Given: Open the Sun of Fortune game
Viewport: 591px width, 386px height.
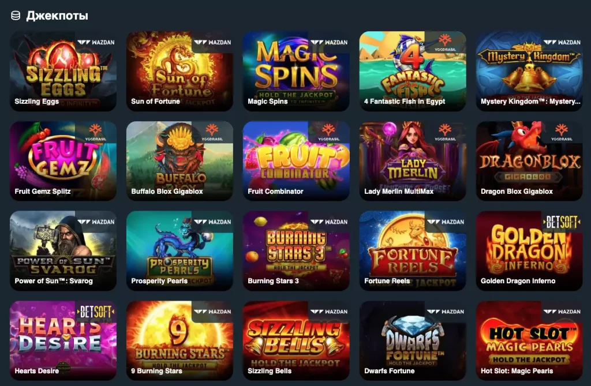Looking at the screenshot, I should click(x=179, y=71).
